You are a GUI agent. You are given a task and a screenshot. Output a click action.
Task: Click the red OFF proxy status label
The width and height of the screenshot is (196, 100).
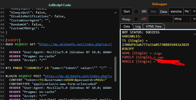(144, 19)
